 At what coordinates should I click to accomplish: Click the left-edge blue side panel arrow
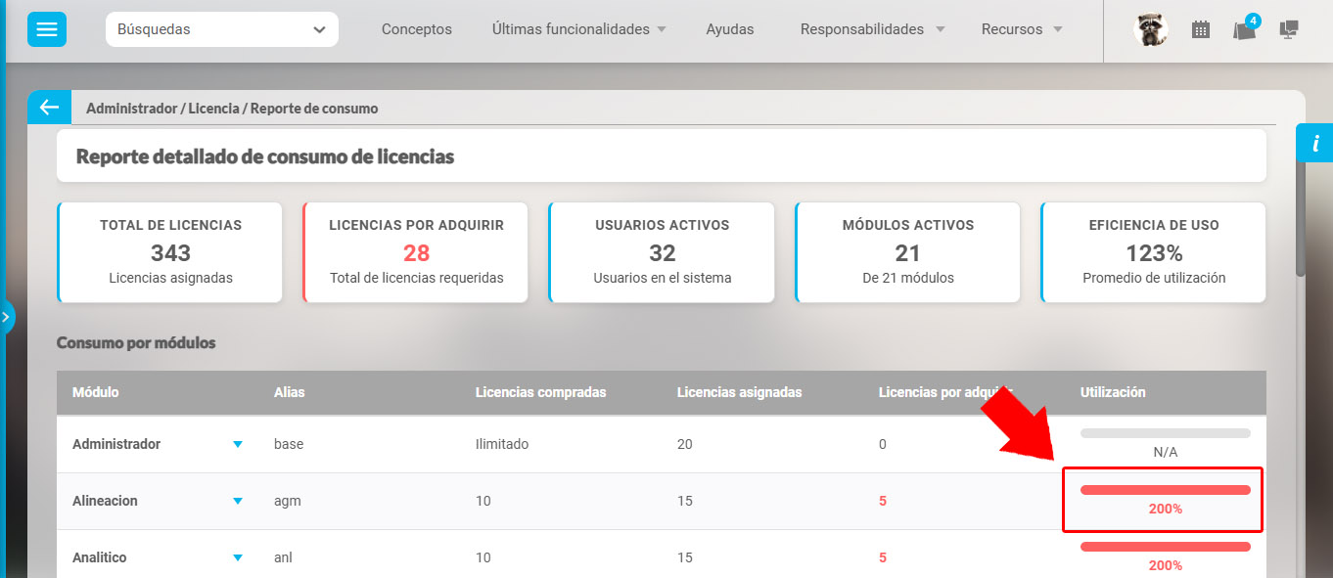(x=8, y=316)
